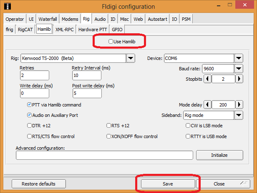Open the Baud rate dropdown
Viewport: 257px width, 193px height.
[x=239, y=69]
